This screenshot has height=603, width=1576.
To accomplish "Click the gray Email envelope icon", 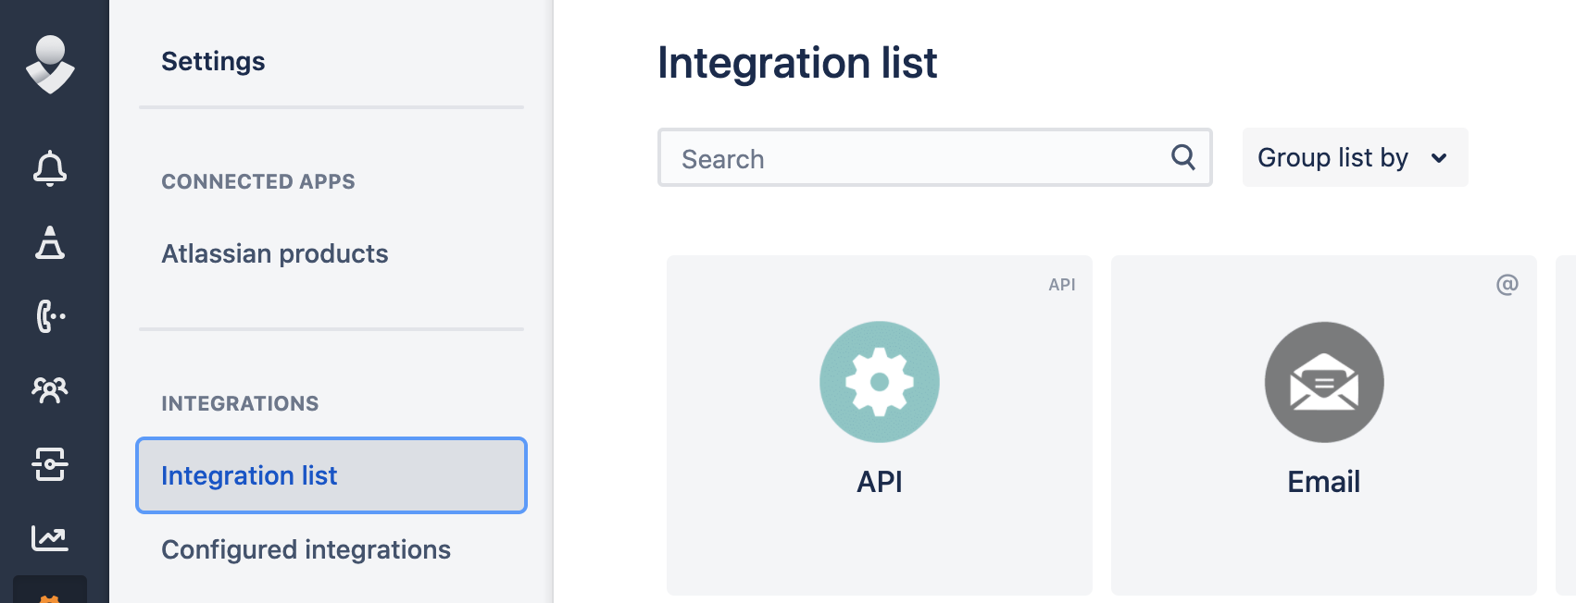I will pyautogui.click(x=1323, y=382).
